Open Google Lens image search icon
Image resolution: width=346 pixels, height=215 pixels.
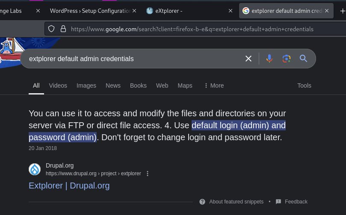pos(286,59)
